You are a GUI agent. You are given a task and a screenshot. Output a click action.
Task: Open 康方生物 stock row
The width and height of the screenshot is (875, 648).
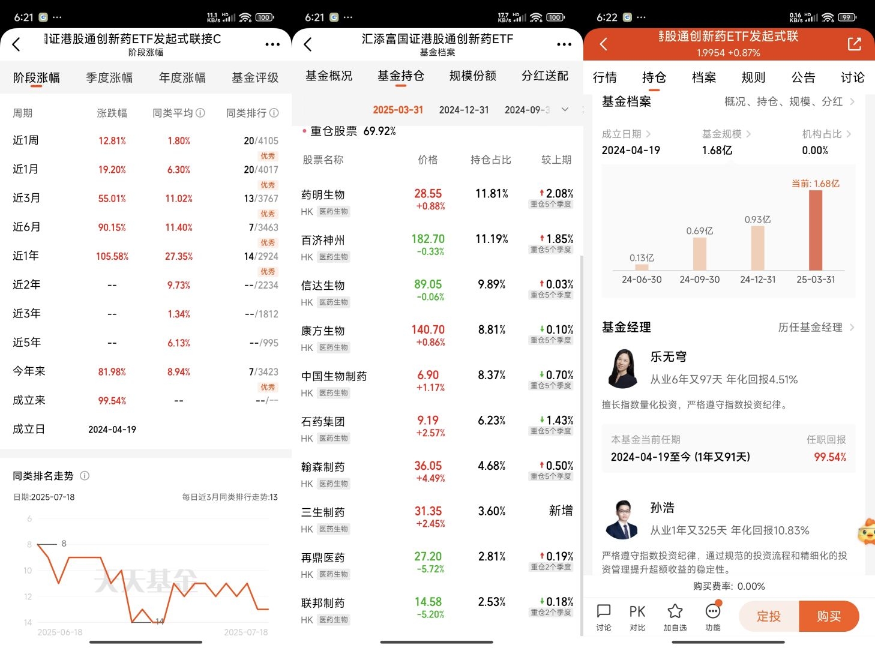(437, 338)
